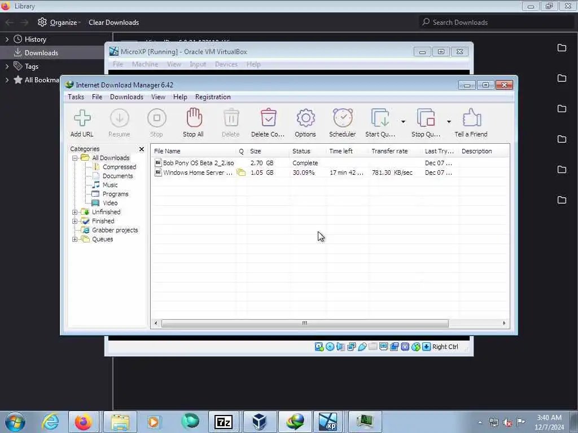Select the Video category
This screenshot has width=578, height=433.
[x=110, y=203]
